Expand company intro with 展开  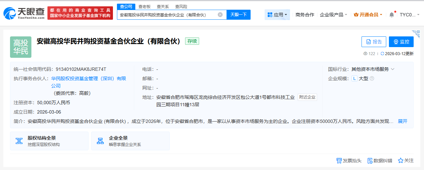point(403,121)
